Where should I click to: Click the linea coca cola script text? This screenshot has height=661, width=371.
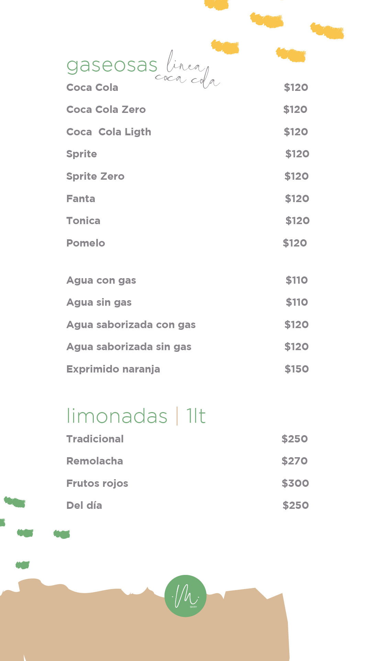188,70
